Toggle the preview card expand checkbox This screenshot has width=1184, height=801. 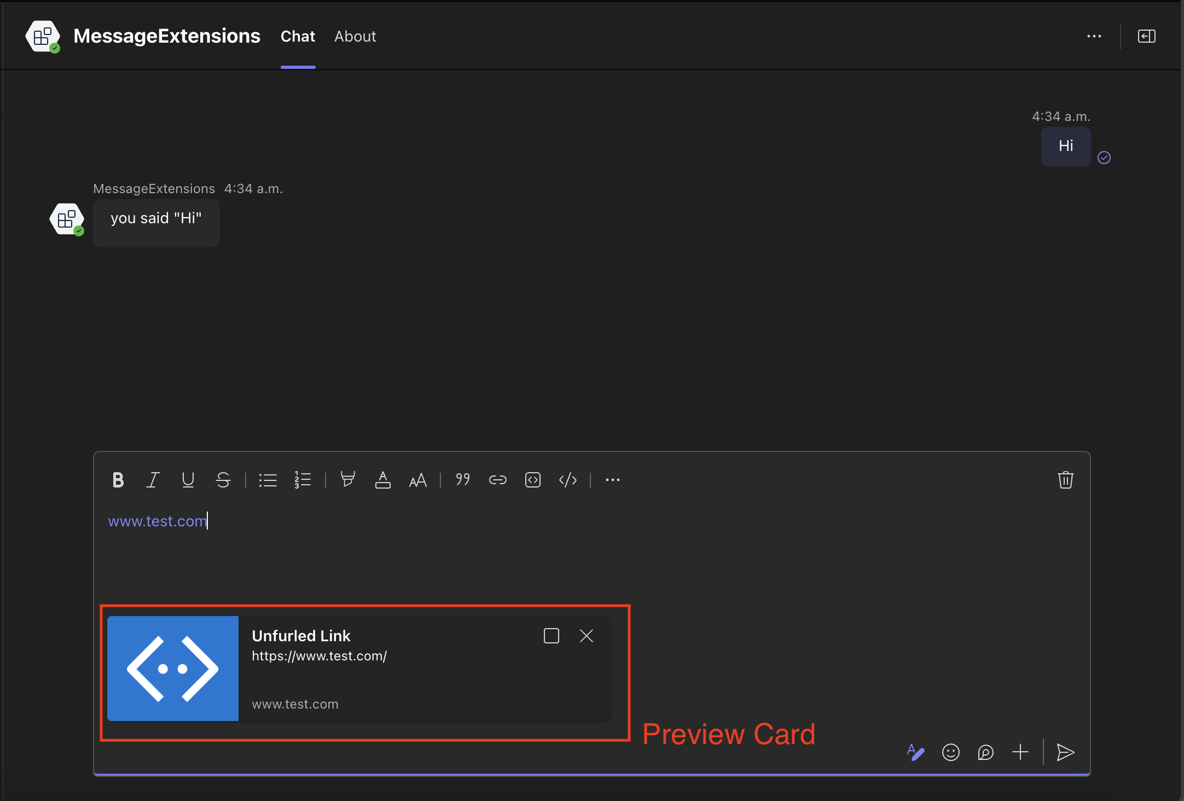551,636
